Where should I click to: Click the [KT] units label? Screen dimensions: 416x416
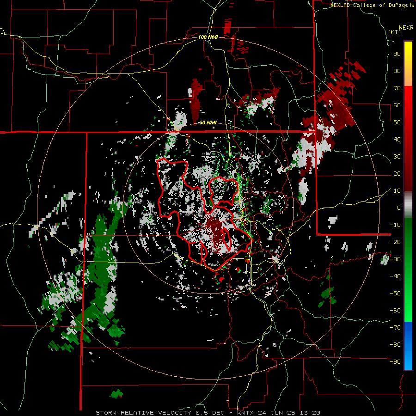(395, 32)
